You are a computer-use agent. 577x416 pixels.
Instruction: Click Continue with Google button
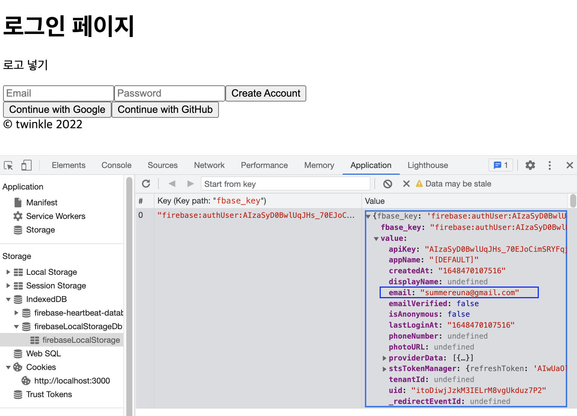pos(57,109)
